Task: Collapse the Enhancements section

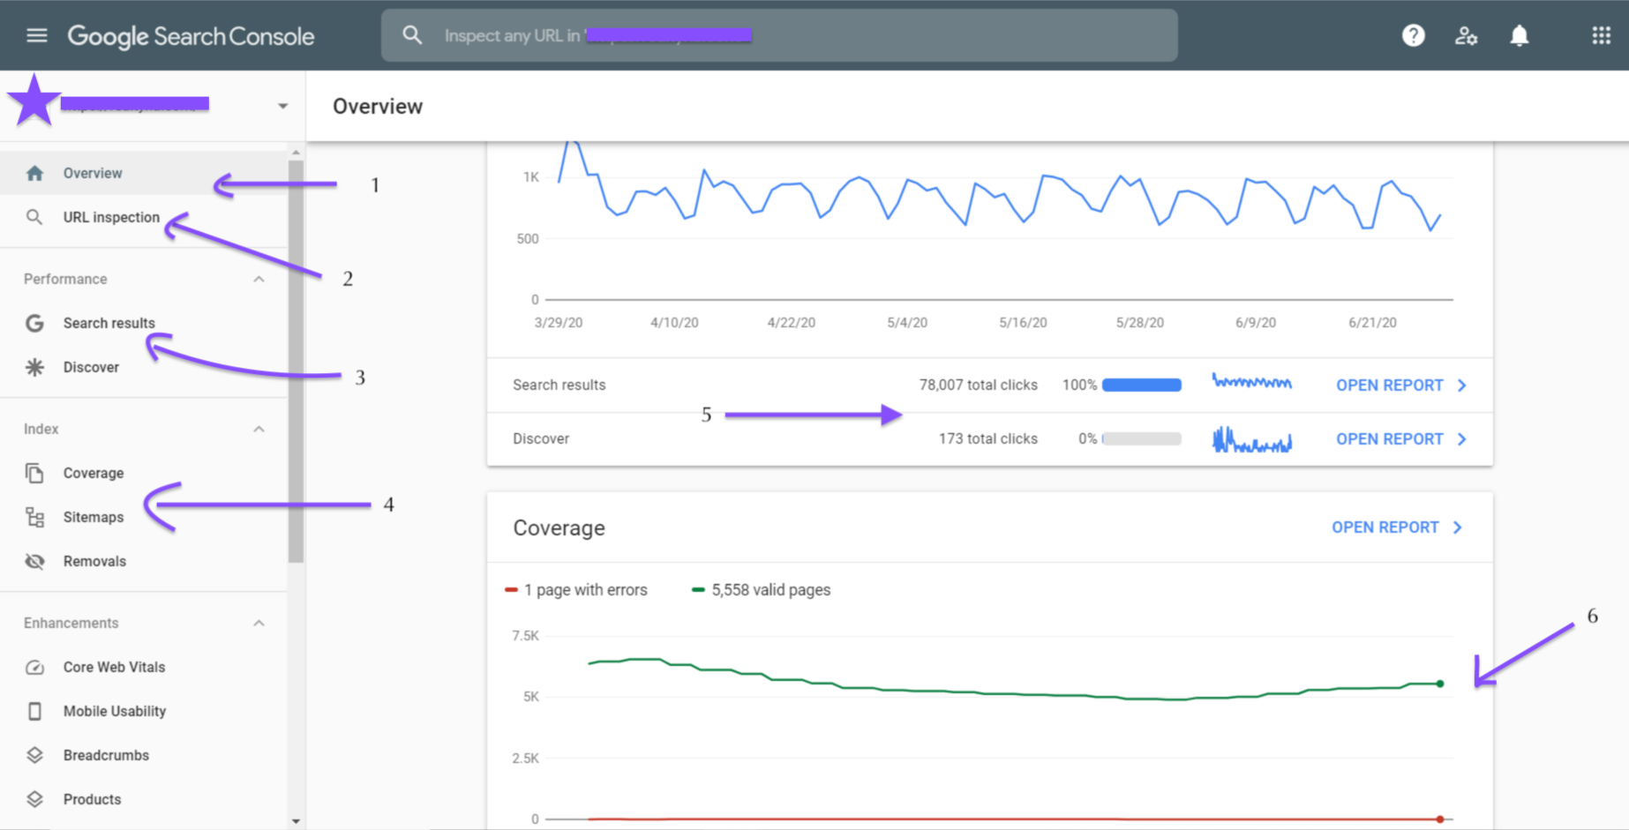Action: [259, 623]
